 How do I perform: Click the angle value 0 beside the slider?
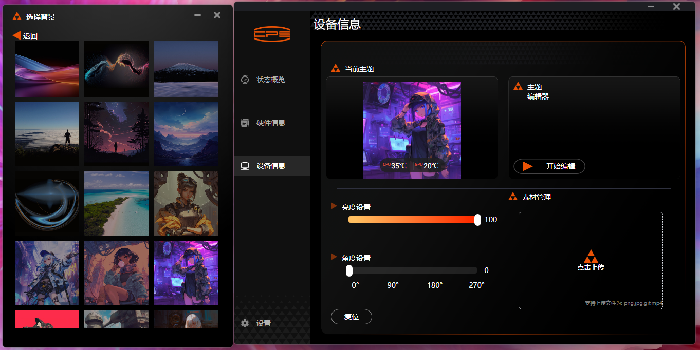486,270
